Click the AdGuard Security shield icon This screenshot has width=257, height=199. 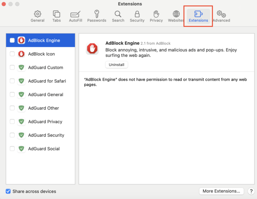(21, 135)
